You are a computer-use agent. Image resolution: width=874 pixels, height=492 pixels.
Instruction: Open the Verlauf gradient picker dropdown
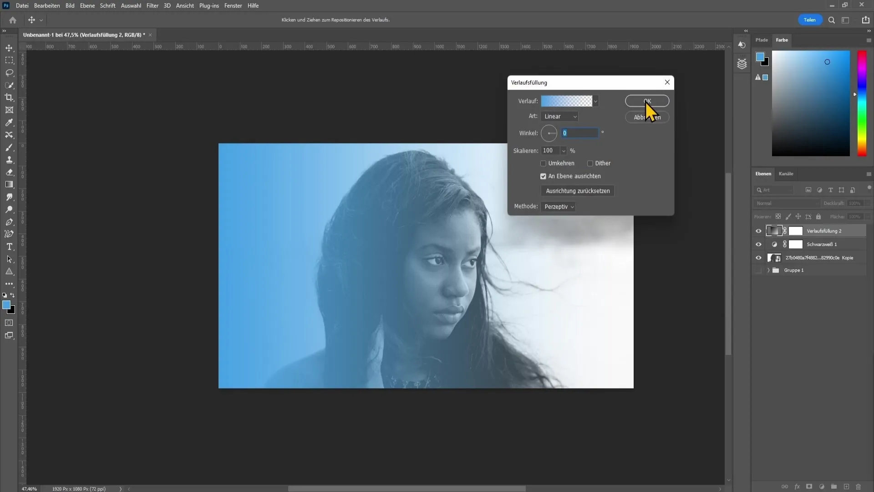click(x=595, y=100)
